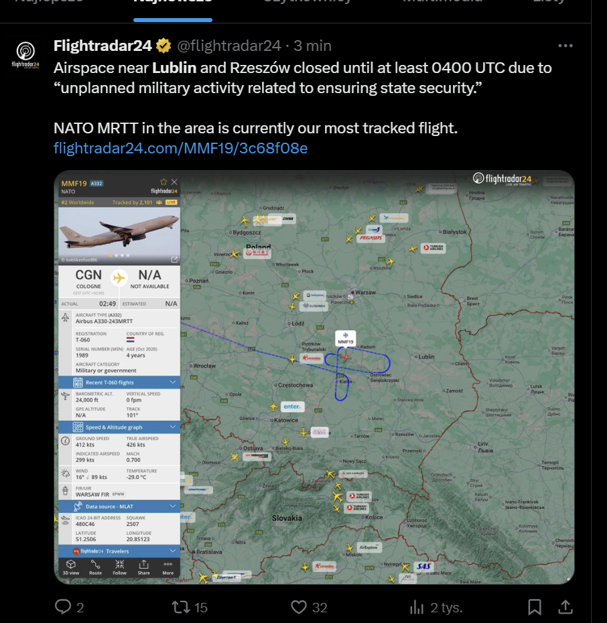This screenshot has width=607, height=623.
Task: Reply to the Flightradar24 post
Action: 63,607
